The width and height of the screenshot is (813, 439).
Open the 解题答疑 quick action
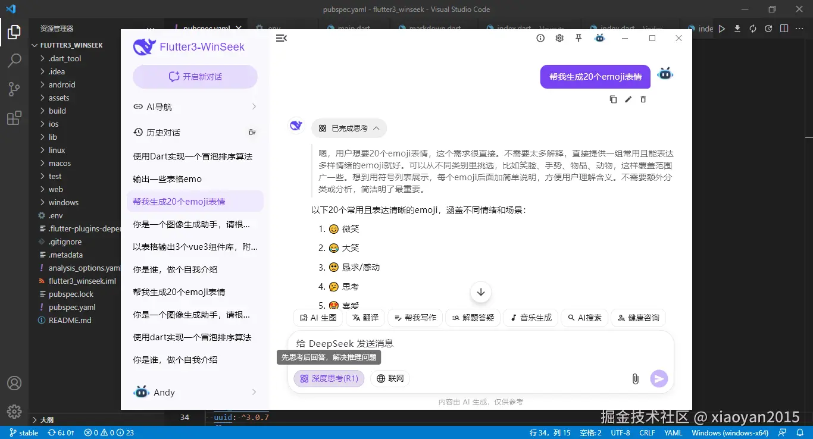click(x=473, y=318)
